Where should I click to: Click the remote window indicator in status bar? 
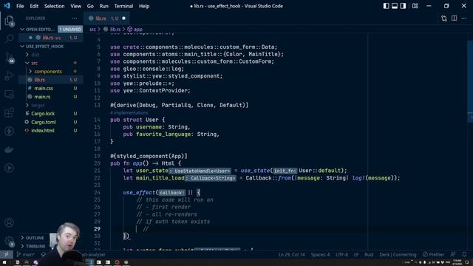click(6, 254)
